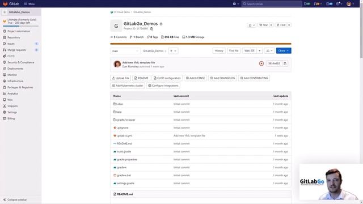Image resolution: width=363 pixels, height=204 pixels.
Task: Open the 1 Branch link
Action: 137,37
